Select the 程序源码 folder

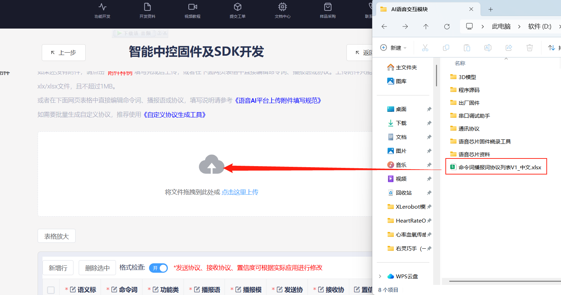pyautogui.click(x=465, y=90)
